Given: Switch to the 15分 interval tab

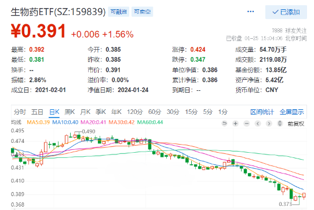Looking at the screenshot, I should [191, 112].
